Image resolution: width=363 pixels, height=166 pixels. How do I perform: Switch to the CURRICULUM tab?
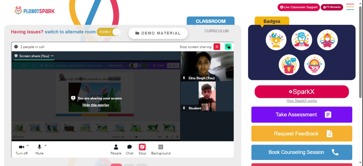pos(216,31)
